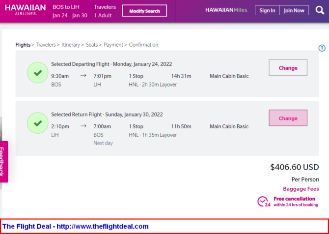Screen dimensions: 329x234
Task: Click 'HNL · 1h 35m Layover' text
Action: (x=153, y=135)
